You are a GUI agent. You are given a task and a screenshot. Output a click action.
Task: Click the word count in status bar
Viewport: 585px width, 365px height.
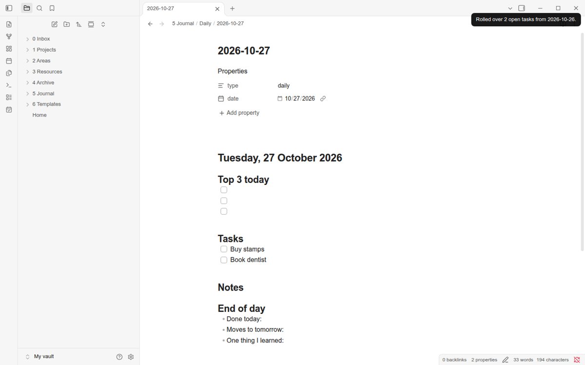523,360
